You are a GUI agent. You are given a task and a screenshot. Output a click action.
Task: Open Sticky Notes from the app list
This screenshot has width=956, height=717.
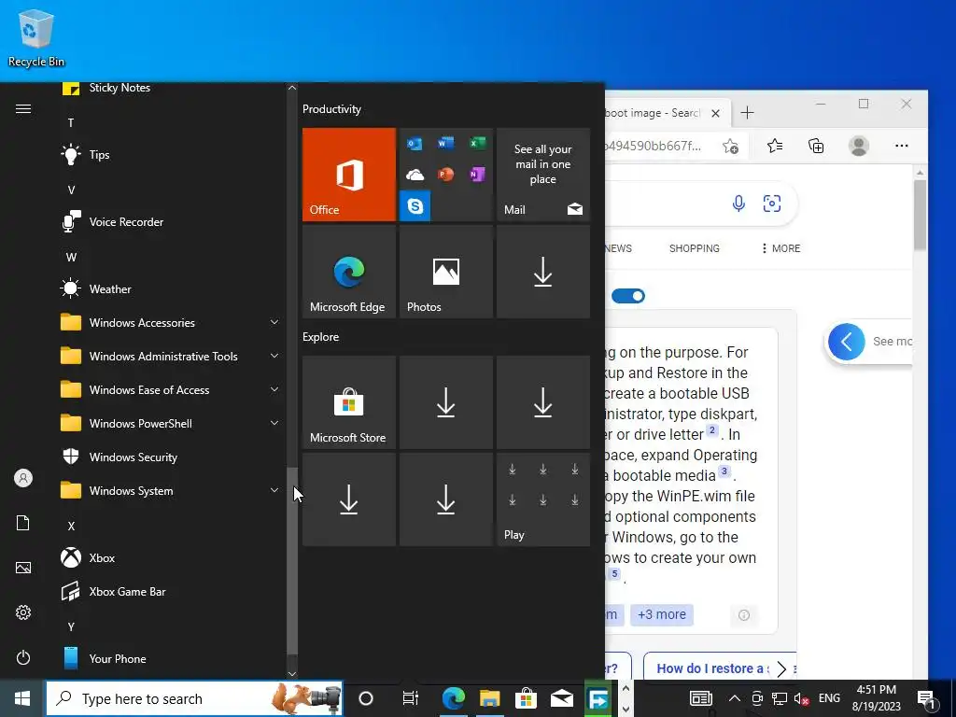coord(119,88)
